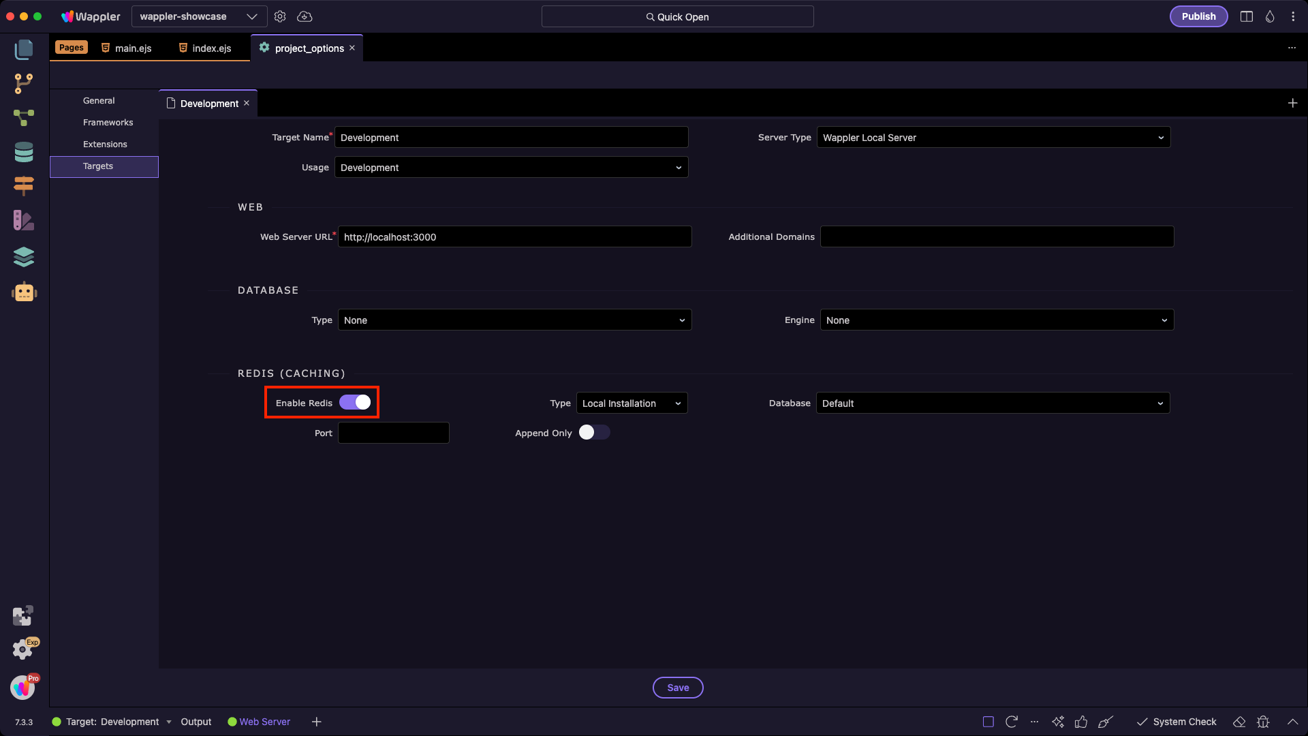Disable the Enable Redis toggle
The image size is (1308, 736).
355,403
